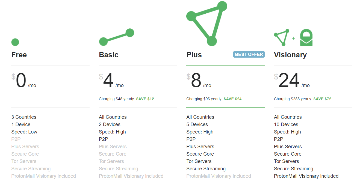Select the Free plan heading
Image resolution: width=354 pixels, height=187 pixels.
coord(19,55)
